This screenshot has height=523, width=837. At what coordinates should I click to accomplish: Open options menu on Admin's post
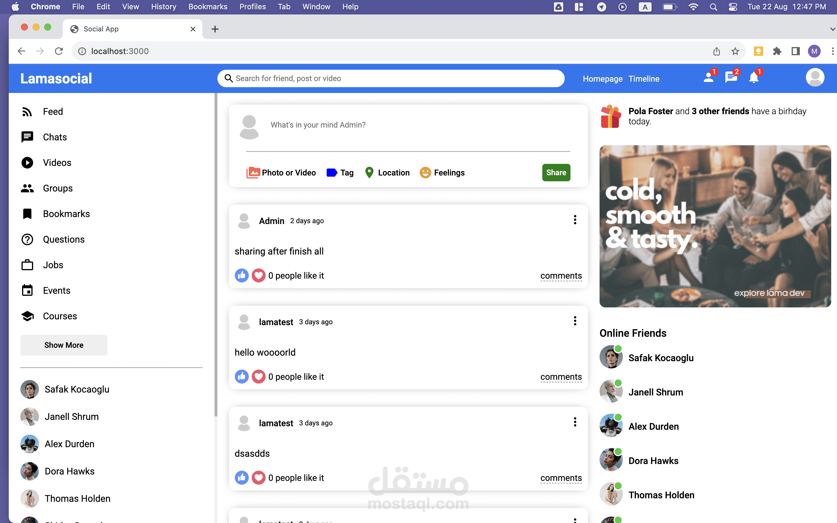tap(575, 220)
